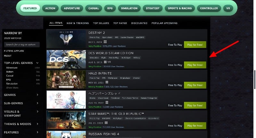Open Halo Infinite game thumbnail

(x=66, y=79)
